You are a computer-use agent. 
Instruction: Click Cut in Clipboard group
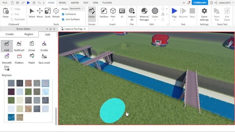click(x=15, y=14)
